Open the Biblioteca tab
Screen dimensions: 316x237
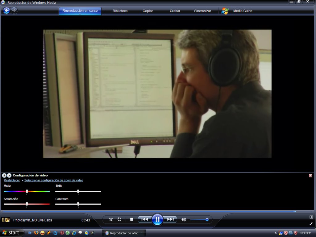(x=120, y=11)
